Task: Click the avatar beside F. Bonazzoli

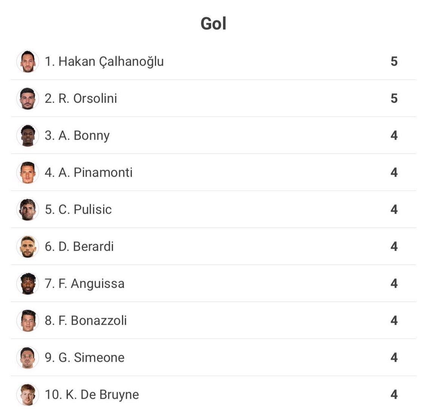Action: 28,321
